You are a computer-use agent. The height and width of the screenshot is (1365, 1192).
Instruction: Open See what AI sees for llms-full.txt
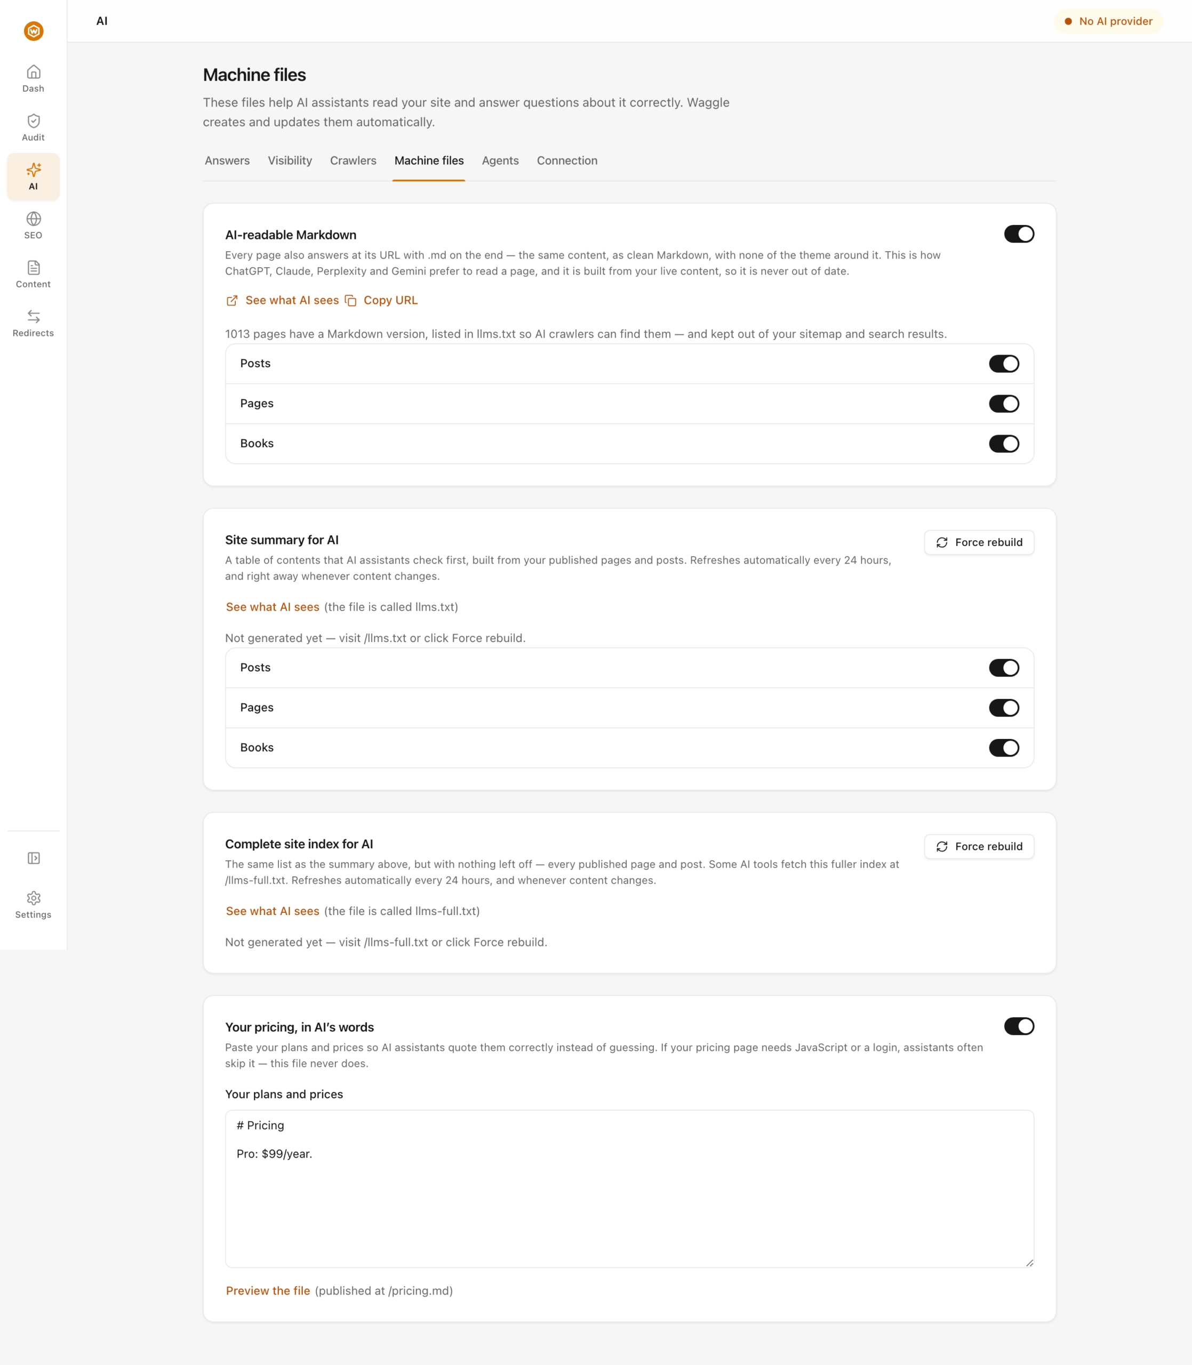click(x=272, y=911)
